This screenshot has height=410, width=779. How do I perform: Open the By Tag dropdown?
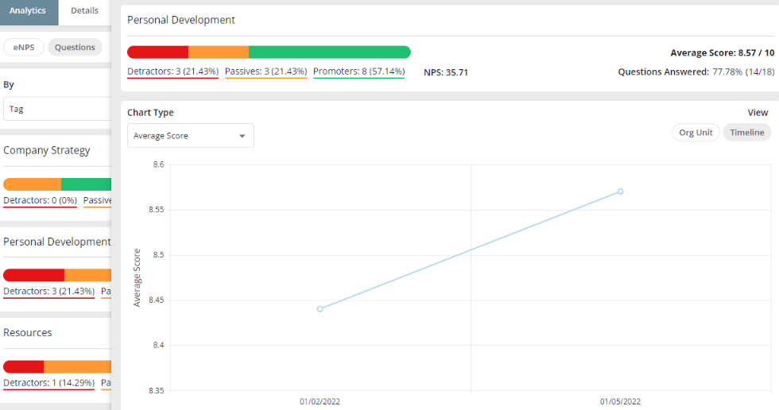[x=56, y=109]
